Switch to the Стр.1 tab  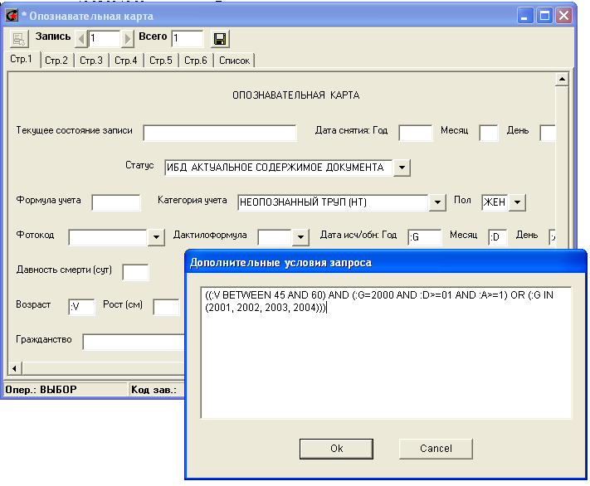pos(22,60)
